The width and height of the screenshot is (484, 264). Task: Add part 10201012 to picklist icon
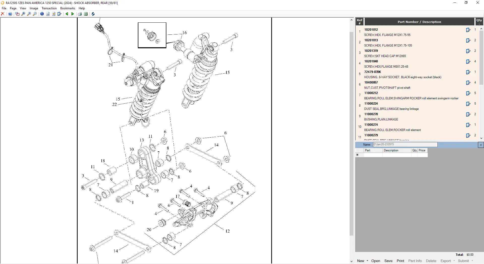(x=468, y=30)
